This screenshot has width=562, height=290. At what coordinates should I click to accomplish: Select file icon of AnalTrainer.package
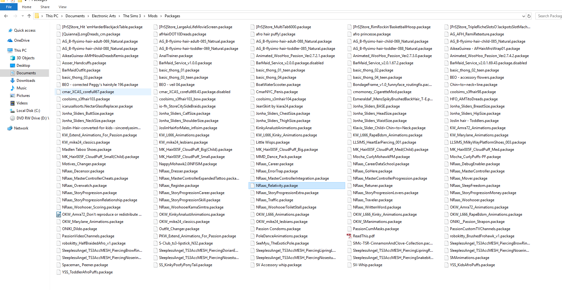[x=155, y=56]
